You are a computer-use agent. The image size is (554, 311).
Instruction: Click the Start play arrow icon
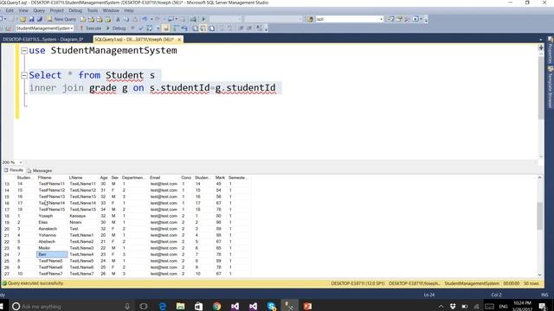(x=203, y=19)
